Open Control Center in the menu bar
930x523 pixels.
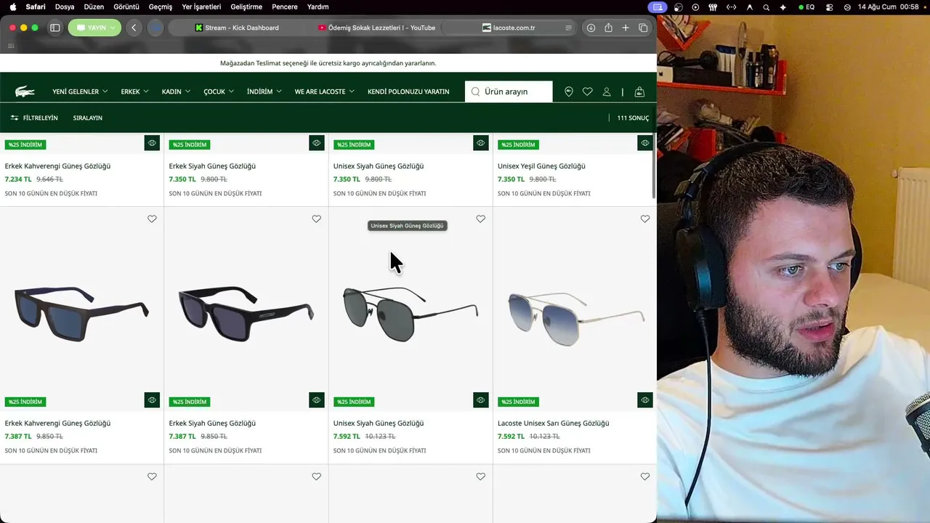830,7
